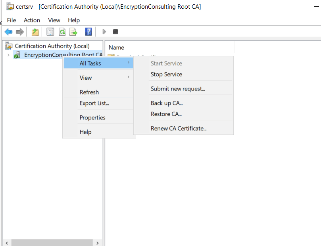The height and width of the screenshot is (246, 321).
Task: Click the Properties toolbar icon
Action: pos(50,32)
